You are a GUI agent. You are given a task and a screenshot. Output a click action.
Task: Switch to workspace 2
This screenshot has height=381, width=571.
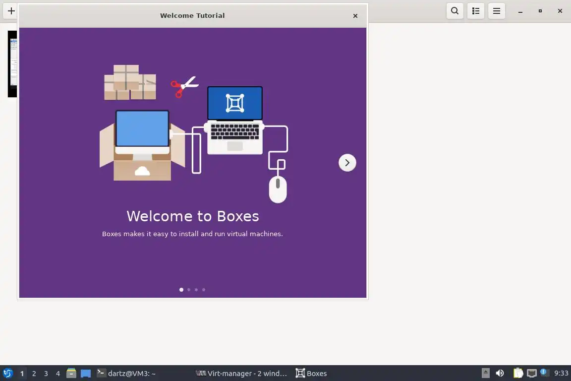point(34,374)
